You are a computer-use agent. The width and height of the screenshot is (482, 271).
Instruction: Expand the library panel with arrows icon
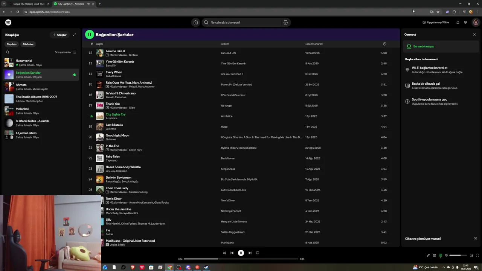click(x=74, y=35)
